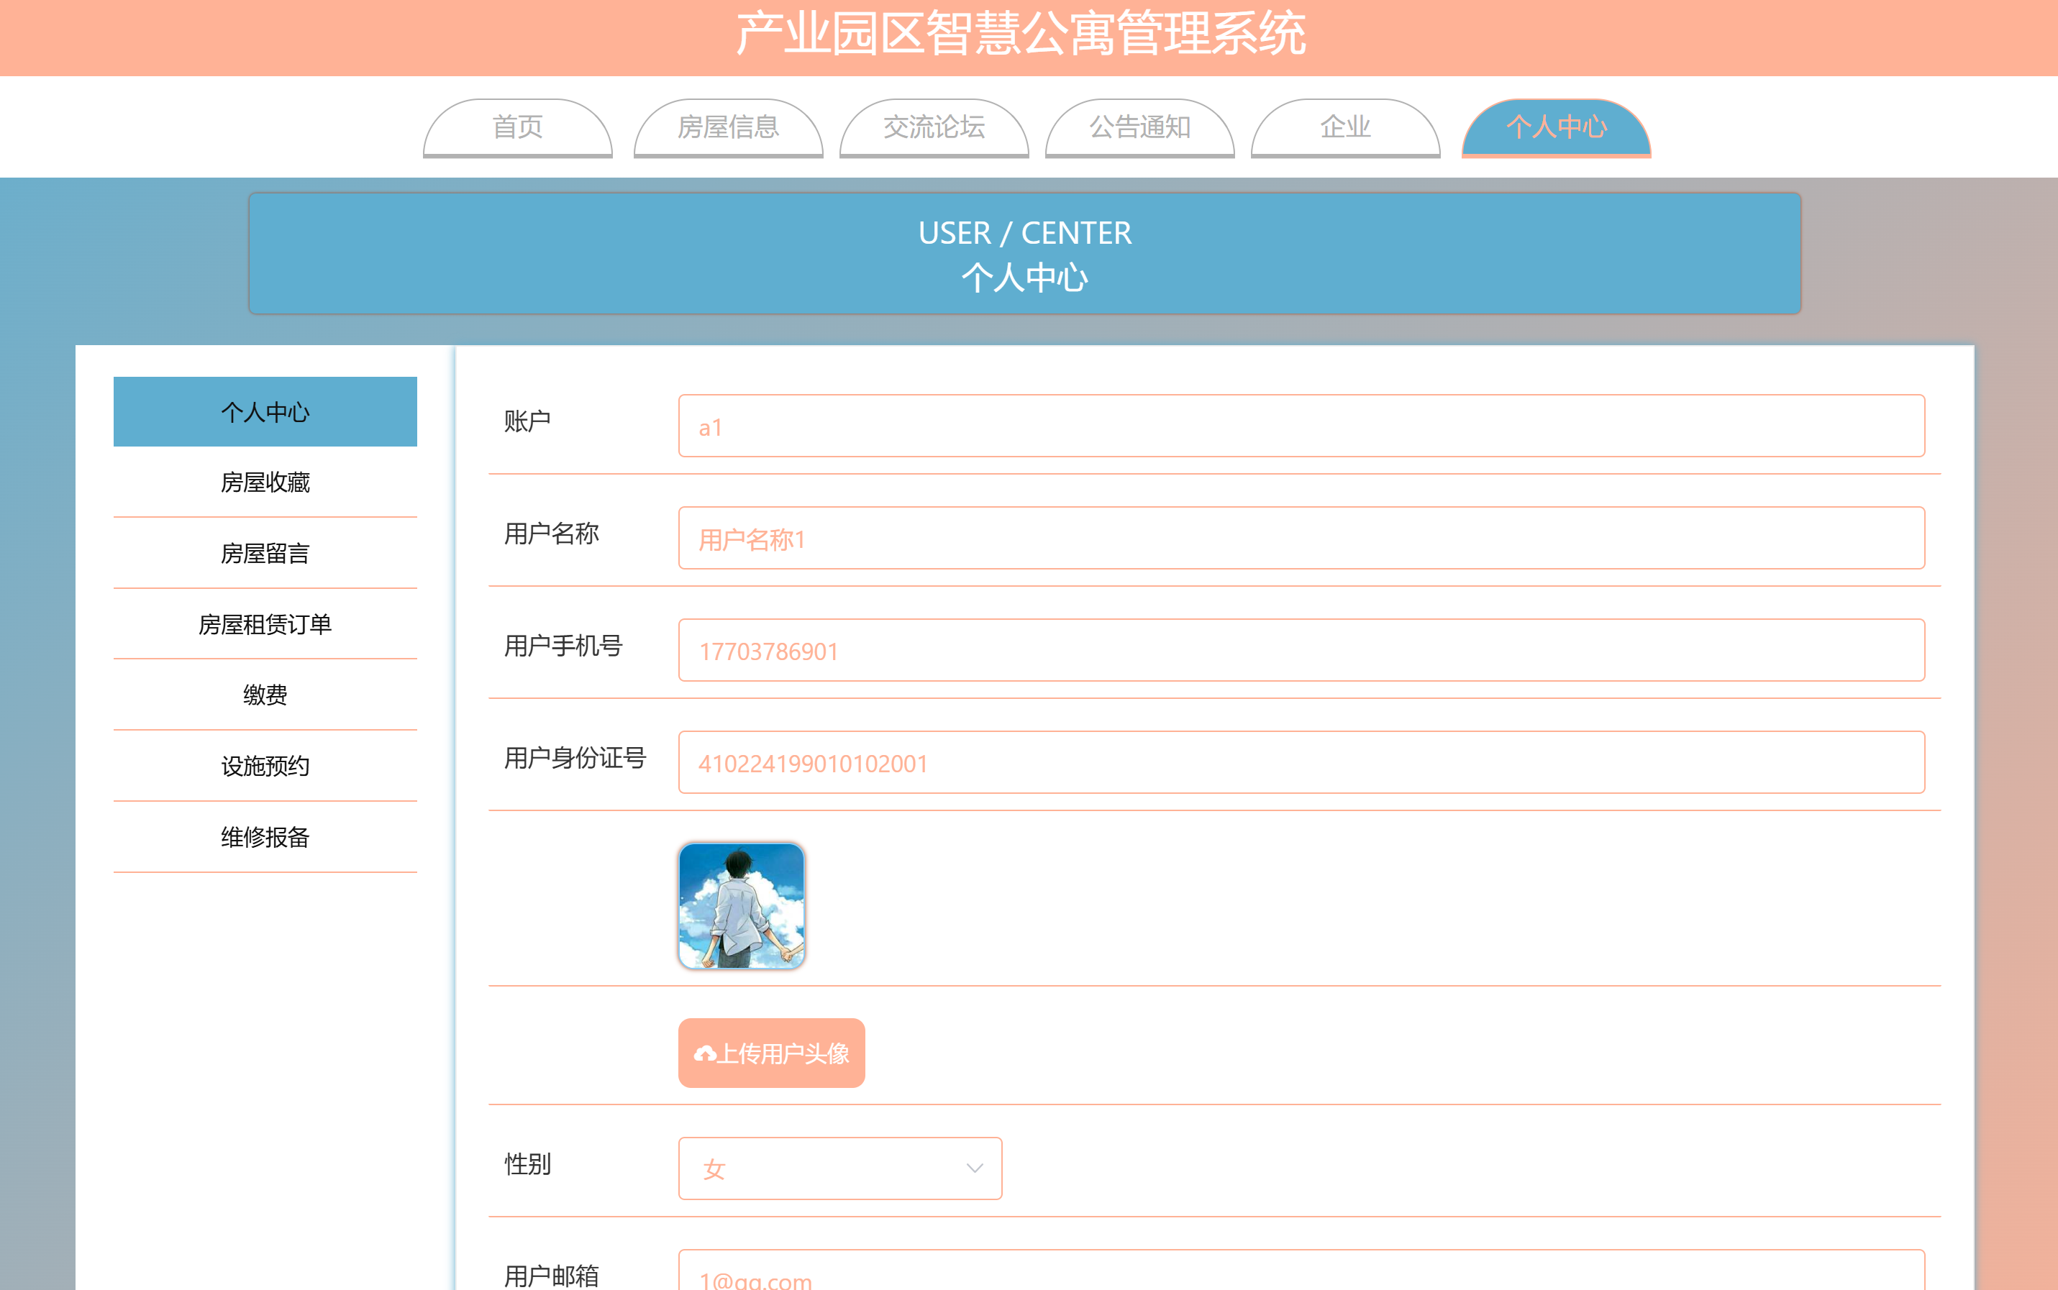
Task: Click the 性别 field label
Action: (527, 1163)
